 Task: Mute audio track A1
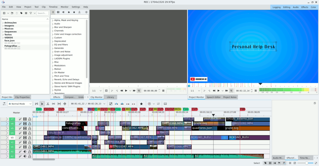[25, 152]
